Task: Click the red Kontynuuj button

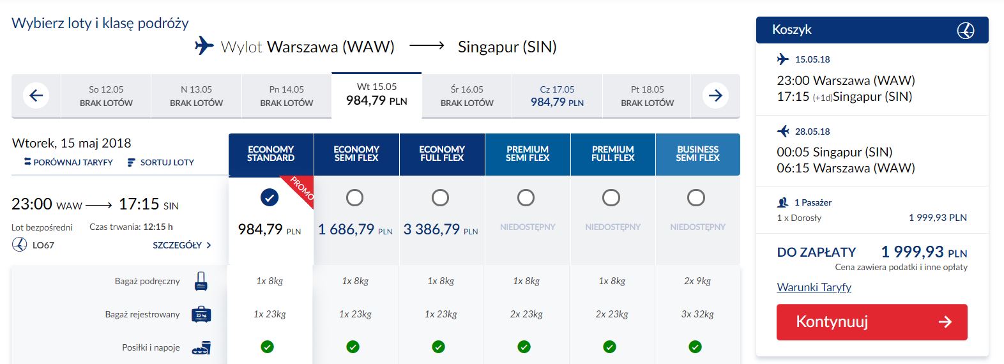Action: click(x=872, y=322)
